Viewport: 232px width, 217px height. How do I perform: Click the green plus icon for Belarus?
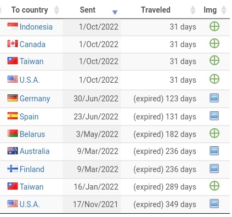click(214, 133)
